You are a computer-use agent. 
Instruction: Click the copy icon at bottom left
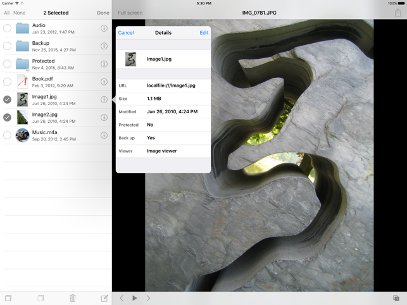pyautogui.click(x=8, y=298)
